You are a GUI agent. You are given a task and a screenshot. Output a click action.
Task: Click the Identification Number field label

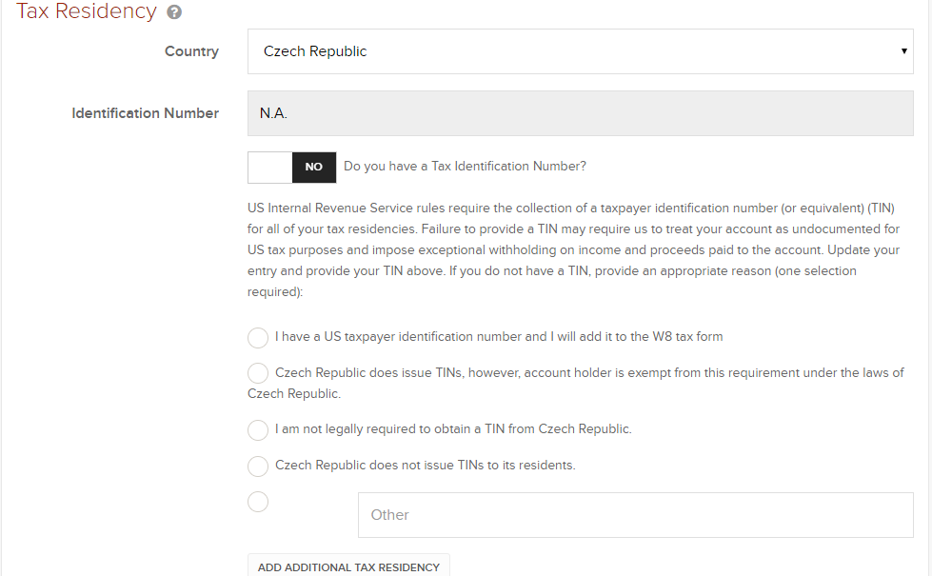(146, 113)
